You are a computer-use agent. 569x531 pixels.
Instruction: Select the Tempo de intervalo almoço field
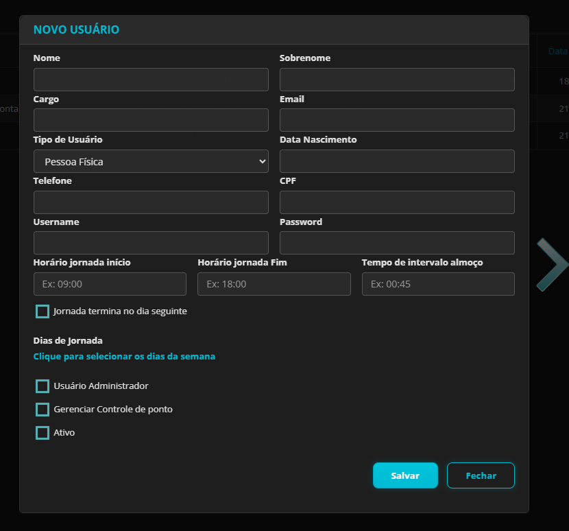point(438,284)
